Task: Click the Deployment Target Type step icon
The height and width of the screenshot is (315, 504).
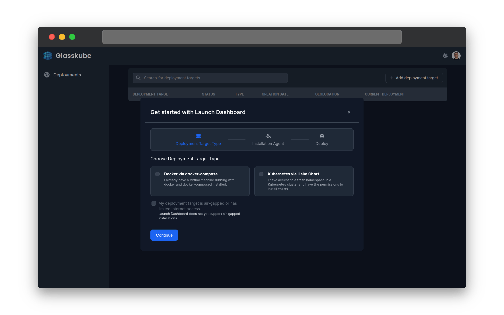Action: (198, 136)
